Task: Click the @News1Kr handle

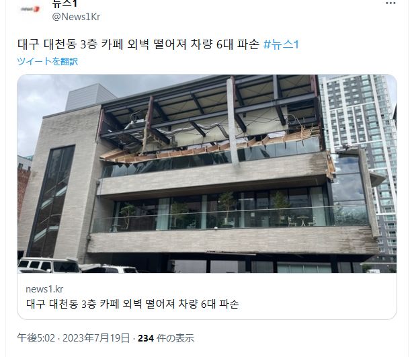Action: [76, 17]
